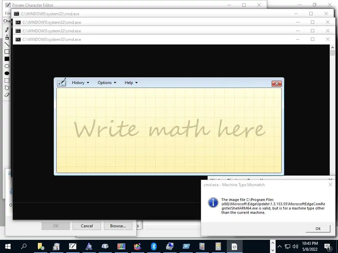The width and height of the screenshot is (338, 253).
Task: Click the right-arrow button beside Browse
Action: point(138,226)
